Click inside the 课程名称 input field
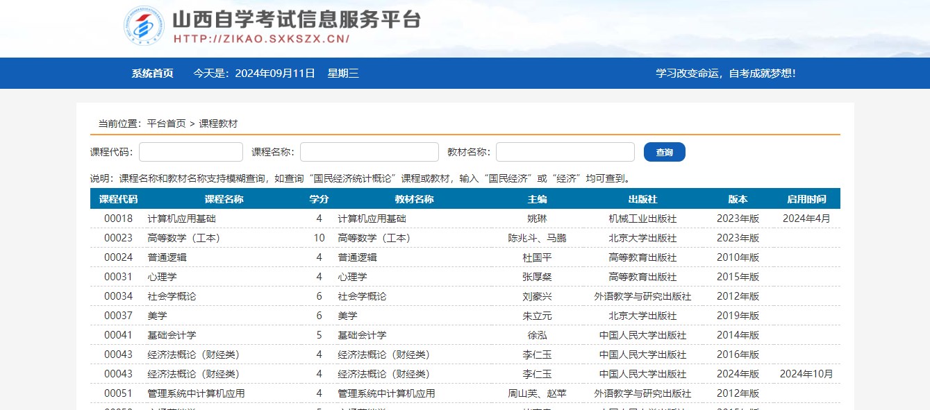Screen dimensions: 930x410 click(x=369, y=151)
